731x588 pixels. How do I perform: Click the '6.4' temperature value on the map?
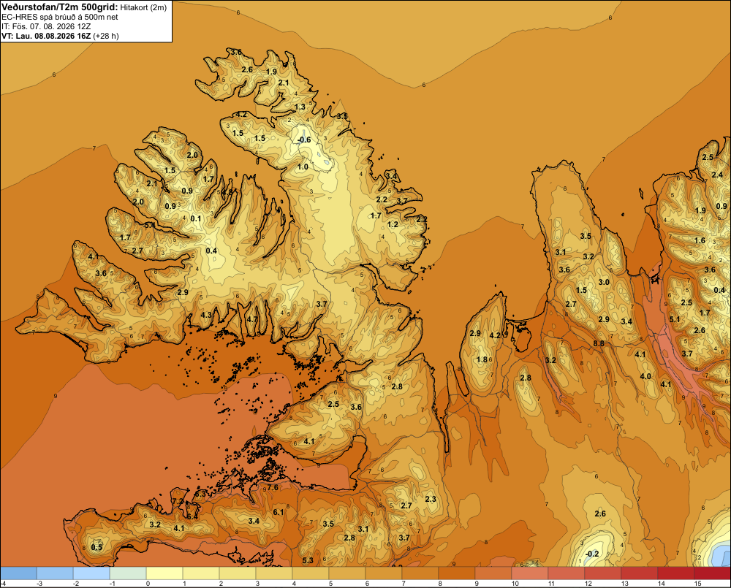pos(192,516)
